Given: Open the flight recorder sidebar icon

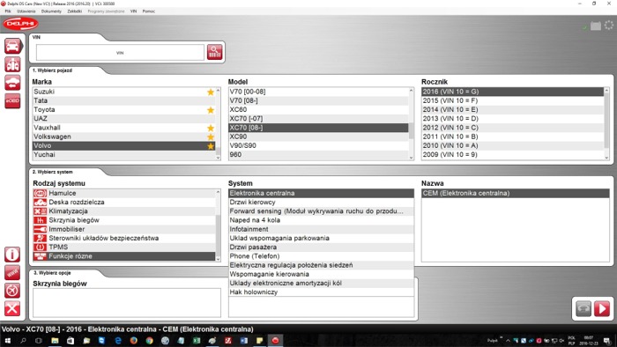Looking at the screenshot, I should pyautogui.click(x=12, y=291).
